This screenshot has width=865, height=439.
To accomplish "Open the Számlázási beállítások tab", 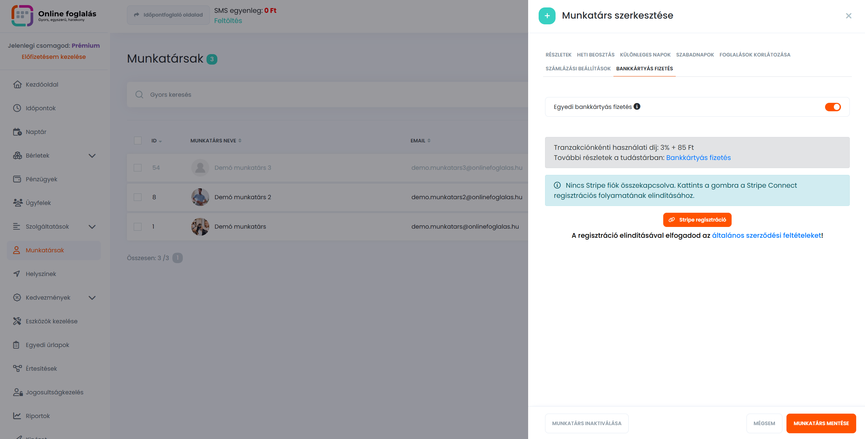I will click(x=578, y=69).
